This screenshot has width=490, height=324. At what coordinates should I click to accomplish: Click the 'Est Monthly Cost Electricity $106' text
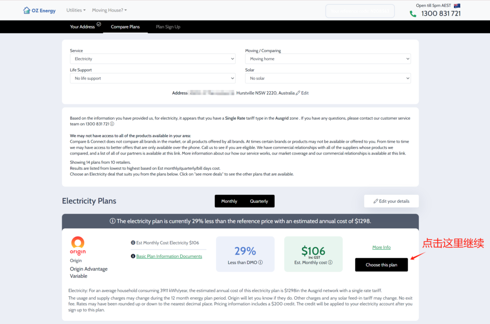click(x=167, y=243)
